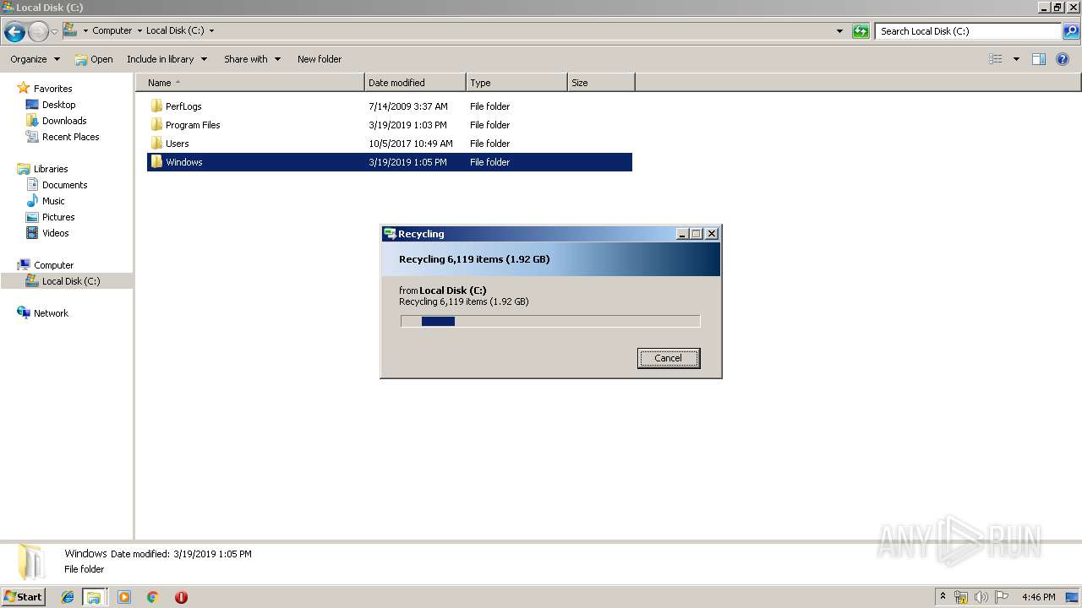This screenshot has width=1082, height=608.
Task: Select the Users folder icon
Action: (156, 144)
